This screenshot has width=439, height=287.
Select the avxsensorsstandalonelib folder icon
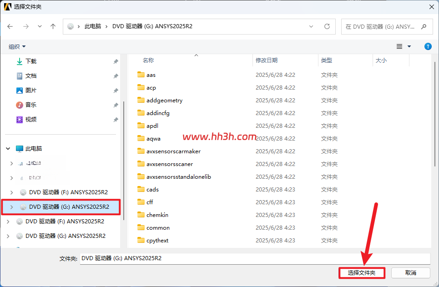141,176
